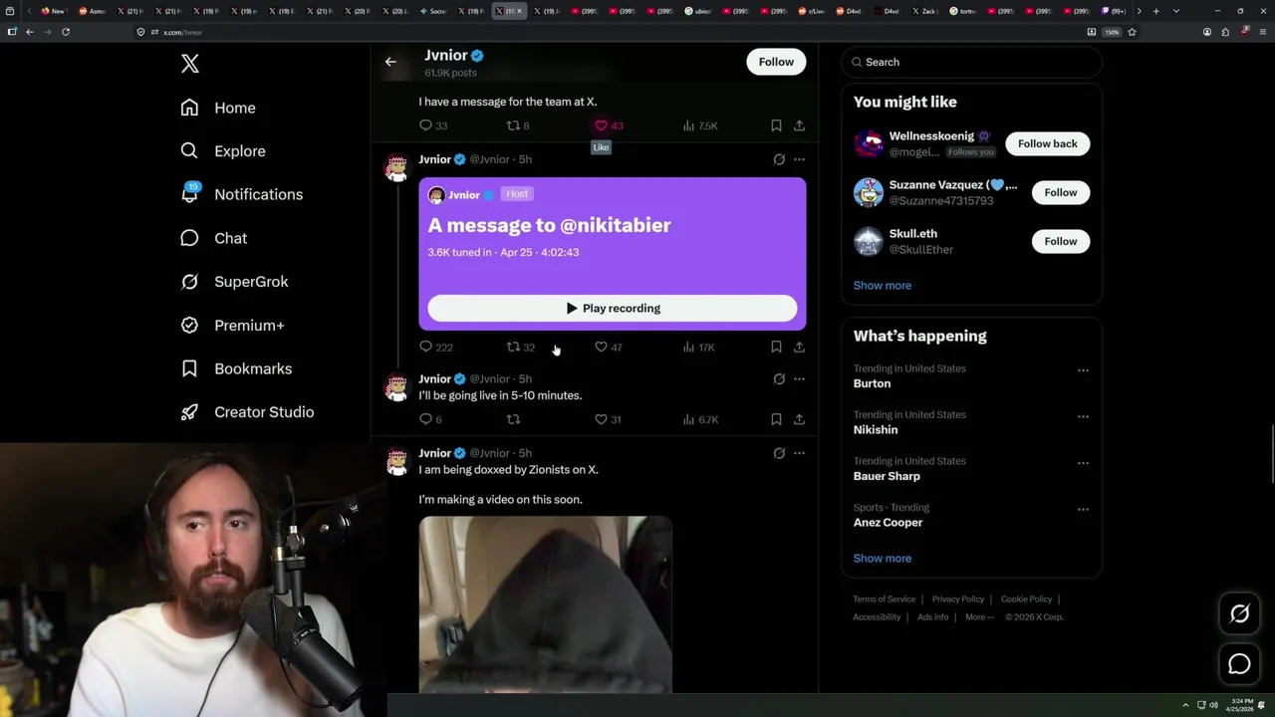Reply to the 'message for the team at X' post
The height and width of the screenshot is (717, 1275).
[425, 125]
